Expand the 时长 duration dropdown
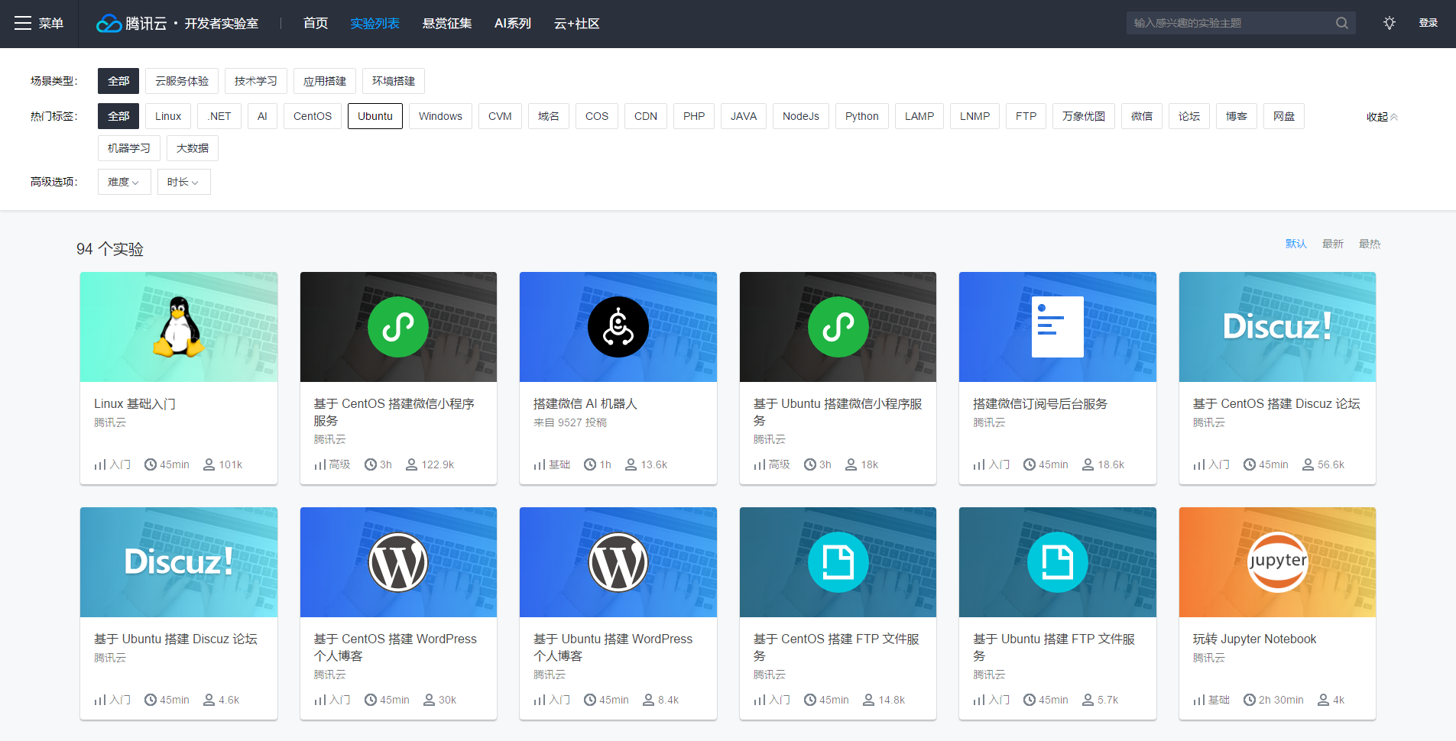 [183, 182]
